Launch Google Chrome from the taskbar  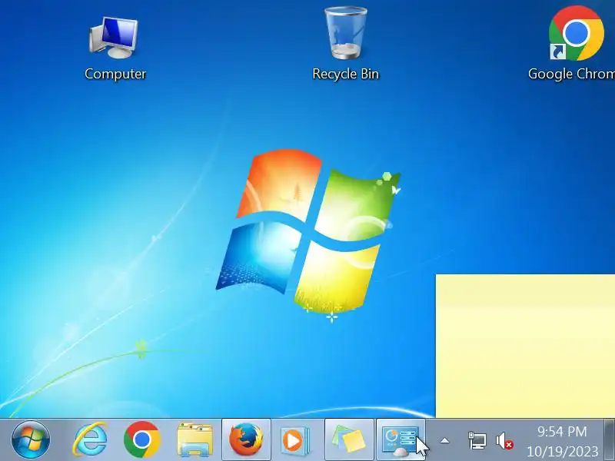coord(141,439)
